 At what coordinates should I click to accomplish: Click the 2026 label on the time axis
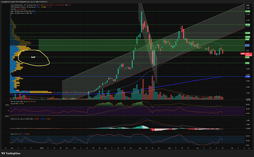(42, 148)
